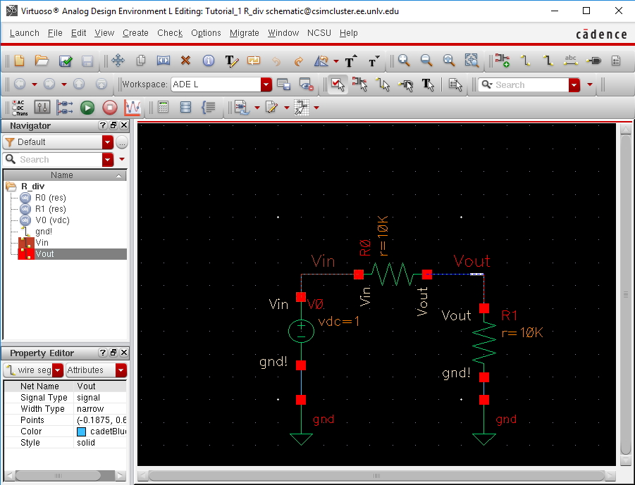Run the simulation with the green play button
This screenshot has height=485, width=635.
87,108
